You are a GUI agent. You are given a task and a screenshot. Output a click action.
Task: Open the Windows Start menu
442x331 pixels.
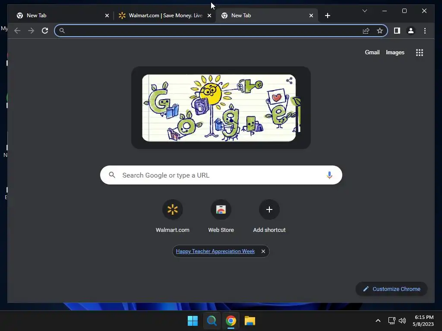[193, 321]
